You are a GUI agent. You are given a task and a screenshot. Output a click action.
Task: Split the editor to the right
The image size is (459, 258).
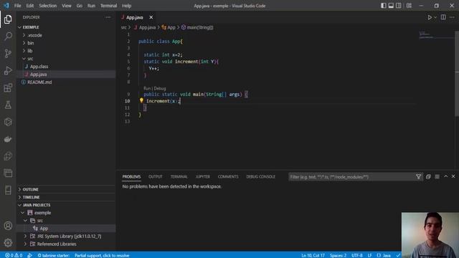pyautogui.click(x=443, y=17)
